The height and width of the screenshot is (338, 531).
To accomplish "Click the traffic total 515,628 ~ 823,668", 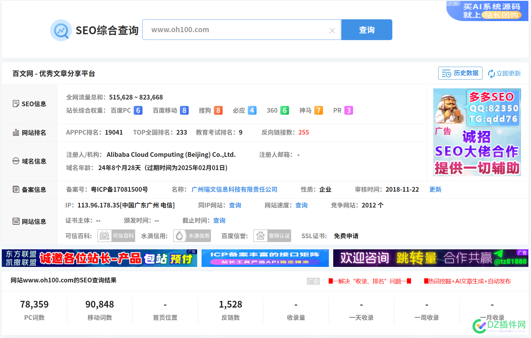I will pyautogui.click(x=136, y=97).
